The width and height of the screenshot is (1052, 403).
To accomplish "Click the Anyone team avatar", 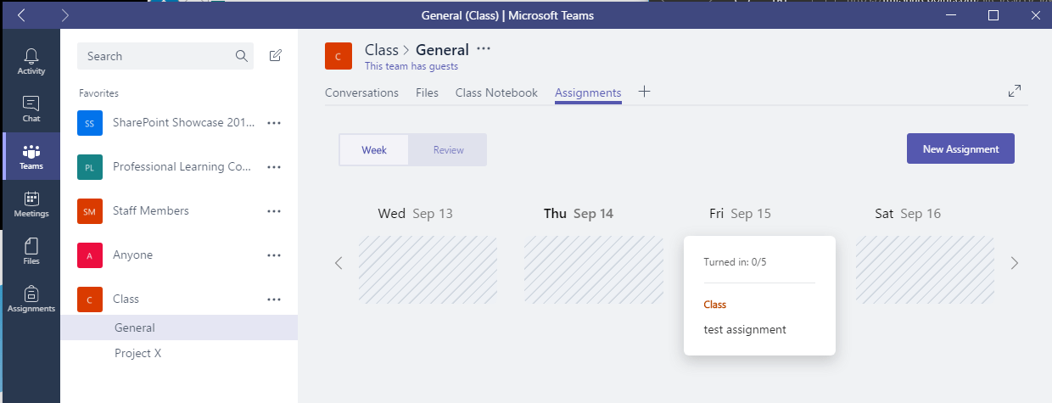I will point(90,255).
